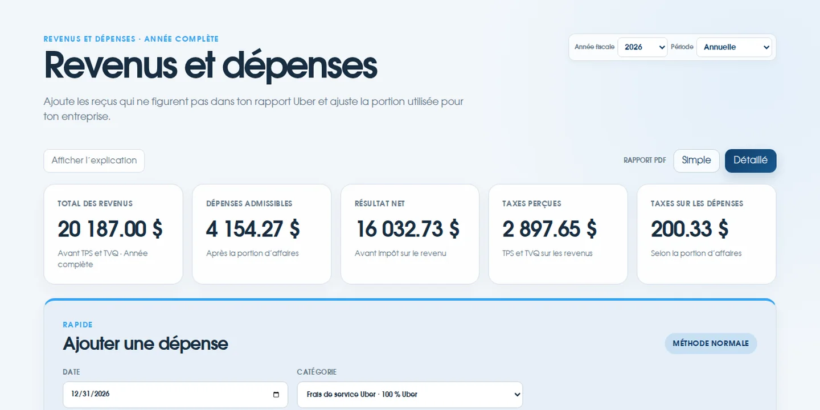Select the Taxes sur les dépenses value 200.33 $

(690, 229)
